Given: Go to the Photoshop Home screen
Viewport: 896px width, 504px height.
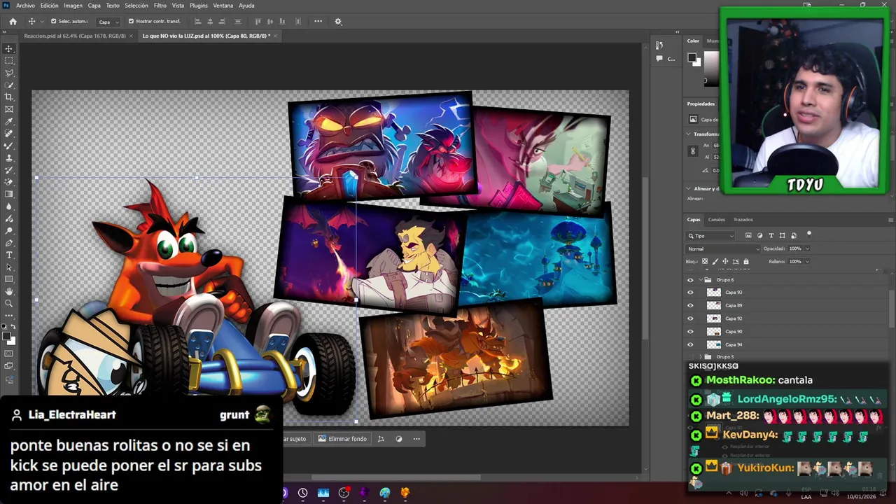Looking at the screenshot, I should pyautogui.click(x=13, y=22).
